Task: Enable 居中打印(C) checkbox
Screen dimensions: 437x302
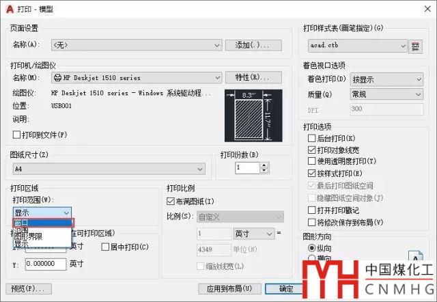Action: (x=105, y=247)
